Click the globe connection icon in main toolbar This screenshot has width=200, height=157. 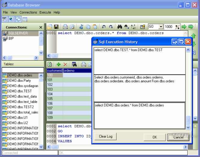pos(12,19)
